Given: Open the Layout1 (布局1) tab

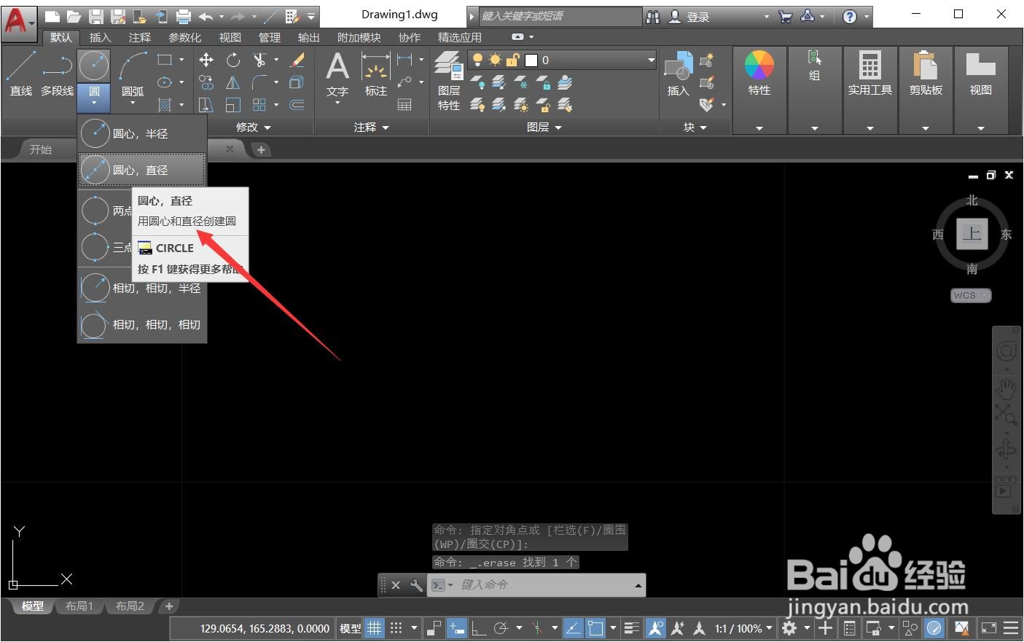Looking at the screenshot, I should click(79, 606).
